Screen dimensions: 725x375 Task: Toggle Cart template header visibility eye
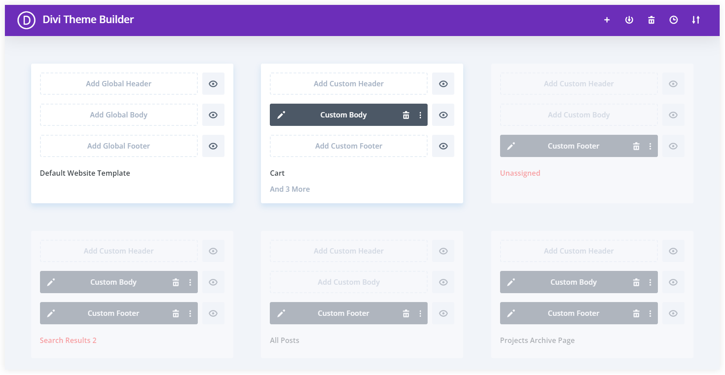pyautogui.click(x=443, y=84)
